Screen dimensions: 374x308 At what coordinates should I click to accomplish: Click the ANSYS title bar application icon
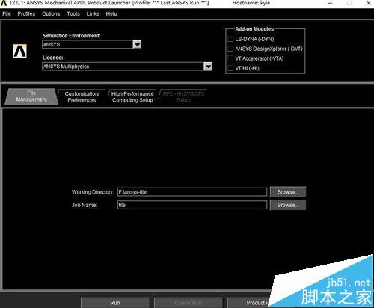point(4,3)
